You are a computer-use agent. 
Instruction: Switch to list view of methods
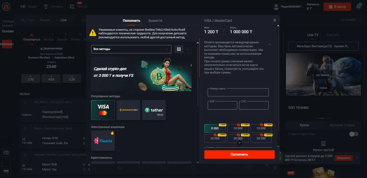pyautogui.click(x=187, y=49)
